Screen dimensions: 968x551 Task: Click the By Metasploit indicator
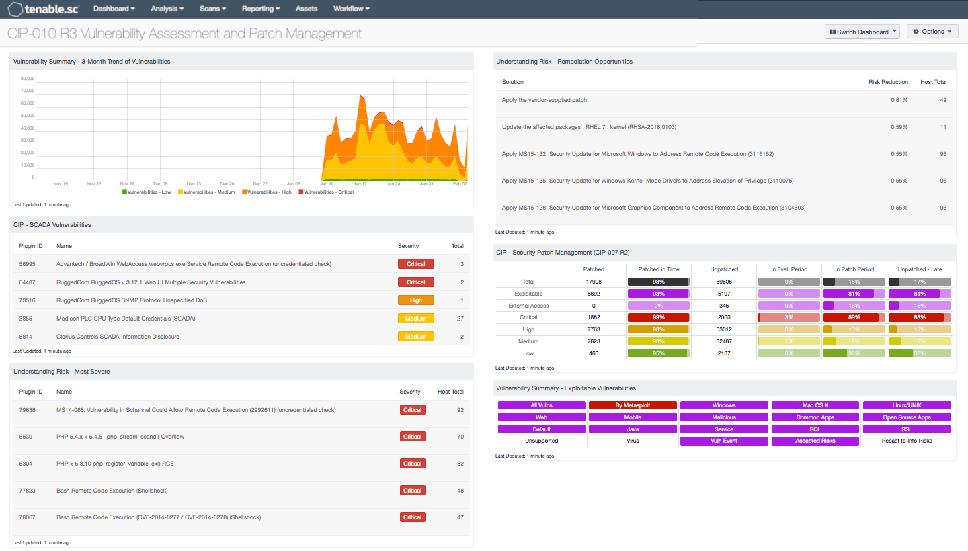tap(633, 405)
